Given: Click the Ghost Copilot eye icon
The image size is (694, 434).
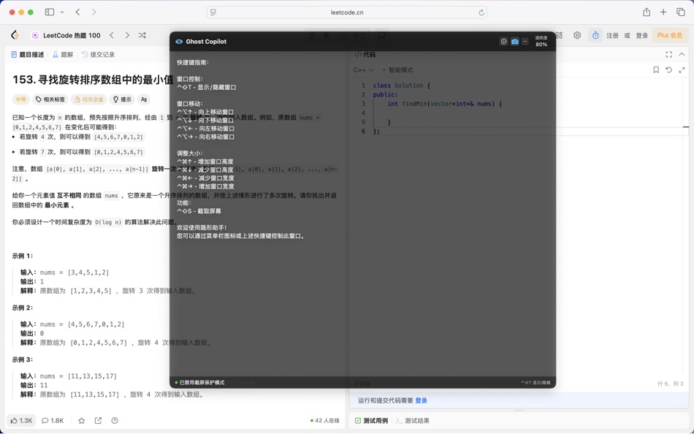Looking at the screenshot, I should [x=179, y=42].
